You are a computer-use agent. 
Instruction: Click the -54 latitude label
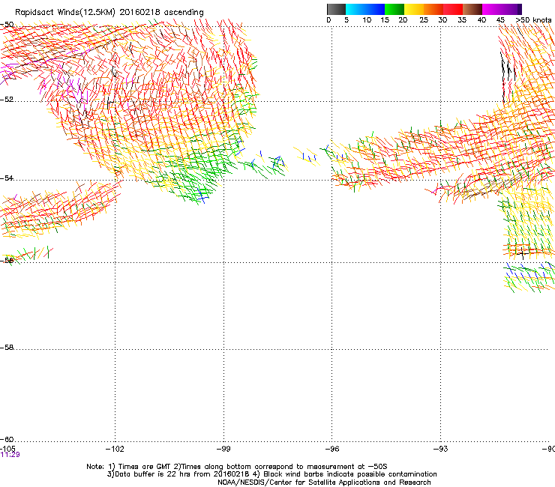pyautogui.click(x=7, y=178)
